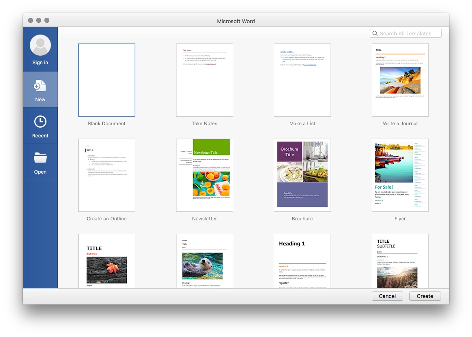Click the user avatar icon
The width and height of the screenshot is (472, 337).
click(40, 45)
